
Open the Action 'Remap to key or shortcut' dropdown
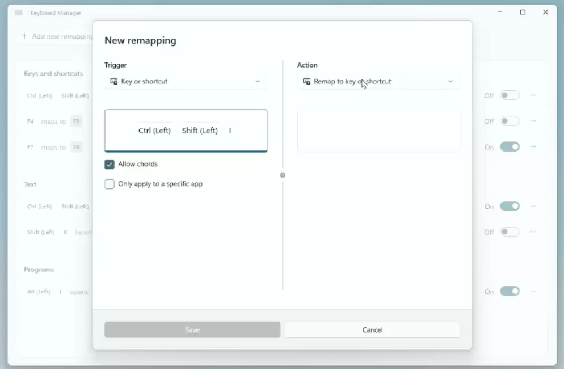[378, 81]
